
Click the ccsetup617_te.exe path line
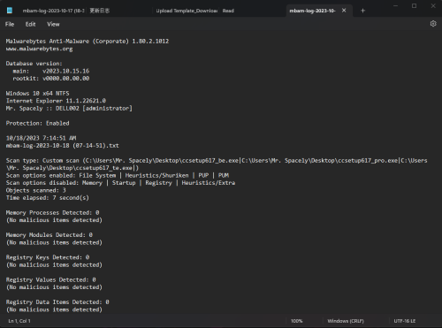[72, 168]
